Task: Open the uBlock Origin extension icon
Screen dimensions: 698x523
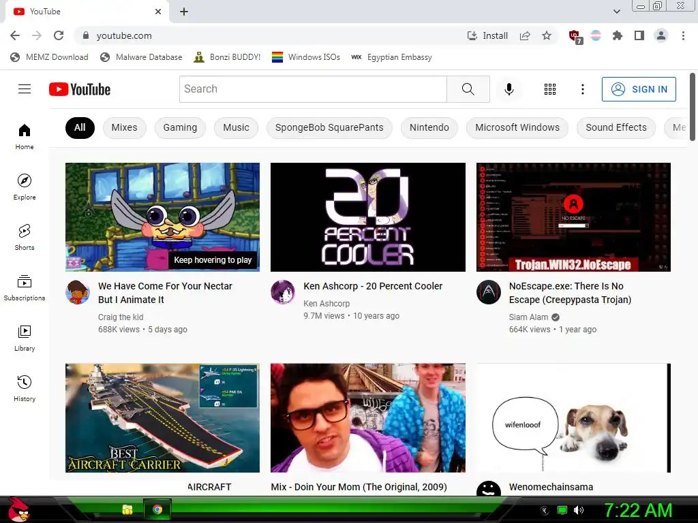Action: (x=575, y=37)
